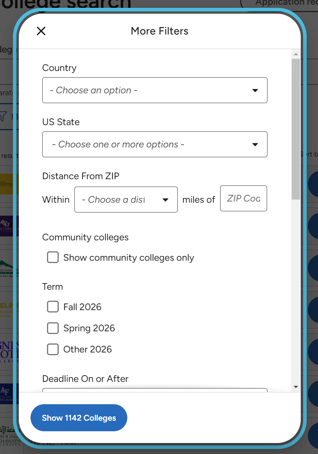Viewport: 318px width, 454px height.
Task: Click the Show community colleges only label
Action: pyautogui.click(x=129, y=258)
